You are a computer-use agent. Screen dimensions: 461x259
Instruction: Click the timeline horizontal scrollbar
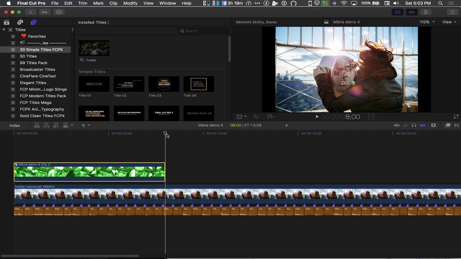click(70, 256)
